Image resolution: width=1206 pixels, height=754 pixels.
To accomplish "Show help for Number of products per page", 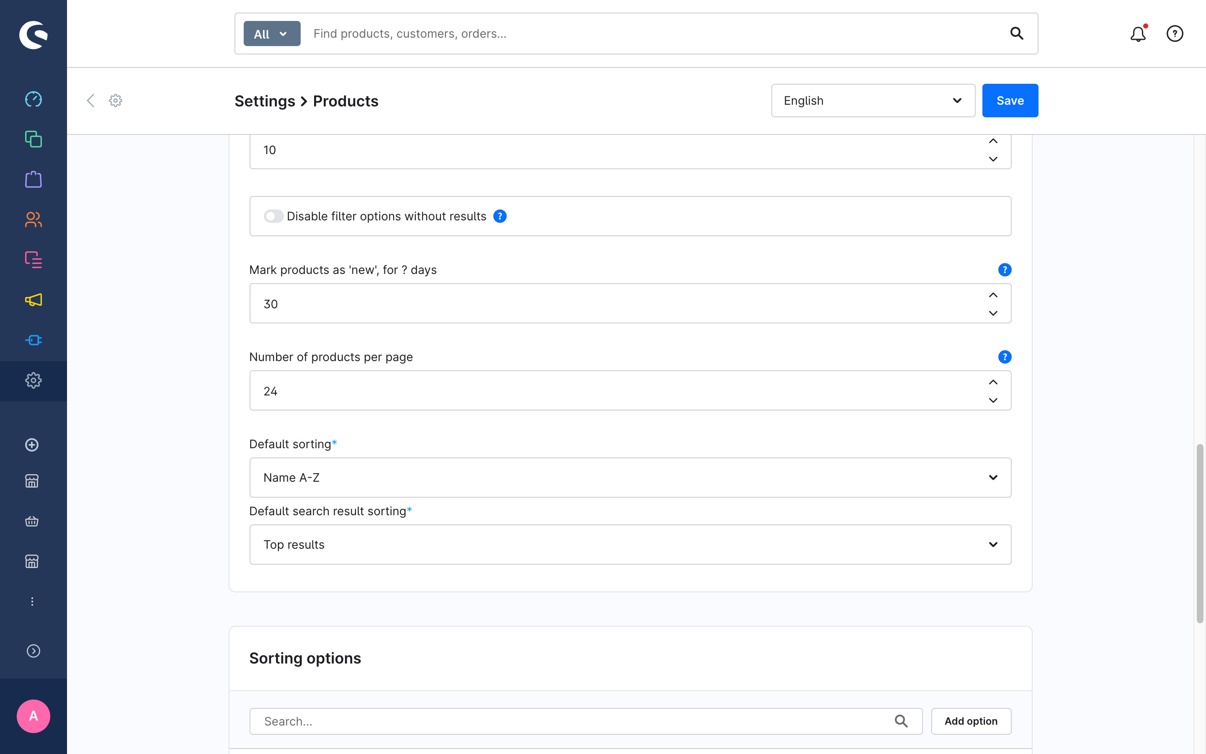I will point(1005,357).
